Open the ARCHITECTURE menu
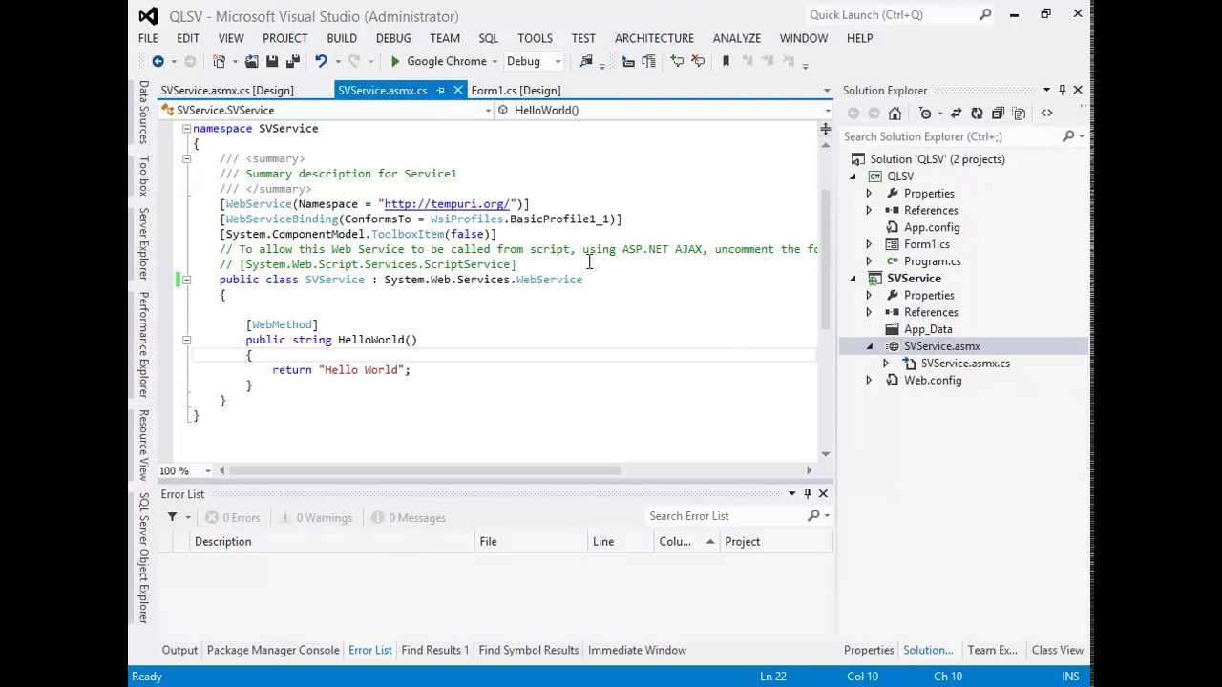1222x687 pixels. [x=654, y=38]
